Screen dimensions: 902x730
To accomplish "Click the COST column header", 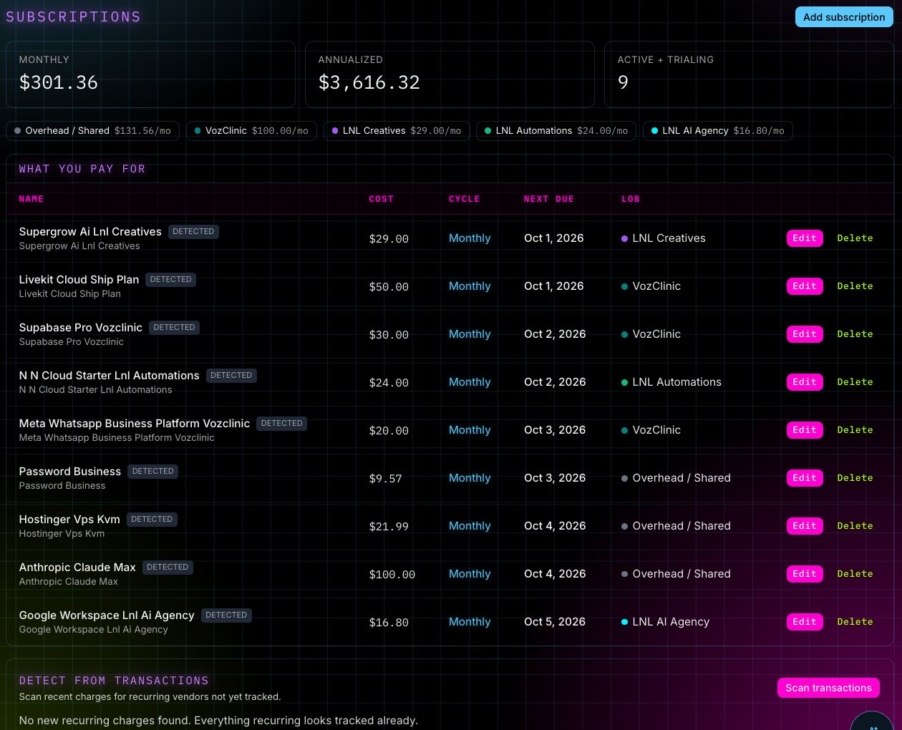I will [382, 199].
